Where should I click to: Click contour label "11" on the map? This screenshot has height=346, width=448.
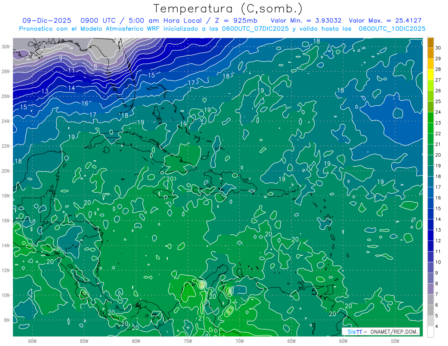pos(71,71)
